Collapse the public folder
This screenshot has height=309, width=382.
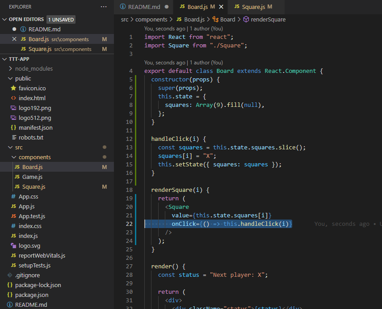(10, 79)
